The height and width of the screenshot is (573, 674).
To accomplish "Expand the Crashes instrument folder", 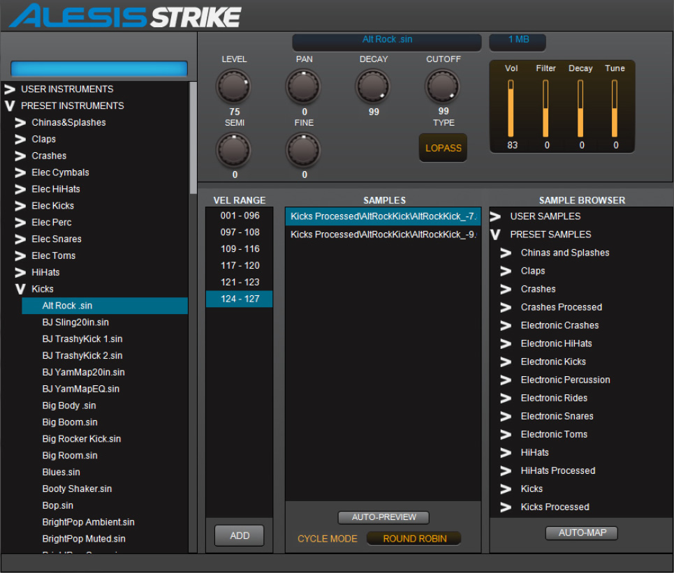I will click(x=20, y=156).
